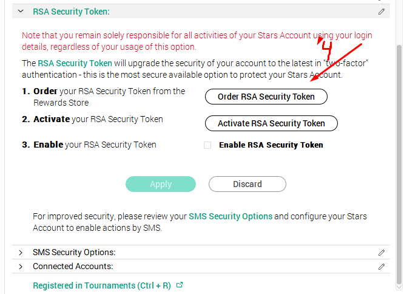
Task: Click the Apply button
Action: [x=161, y=184]
